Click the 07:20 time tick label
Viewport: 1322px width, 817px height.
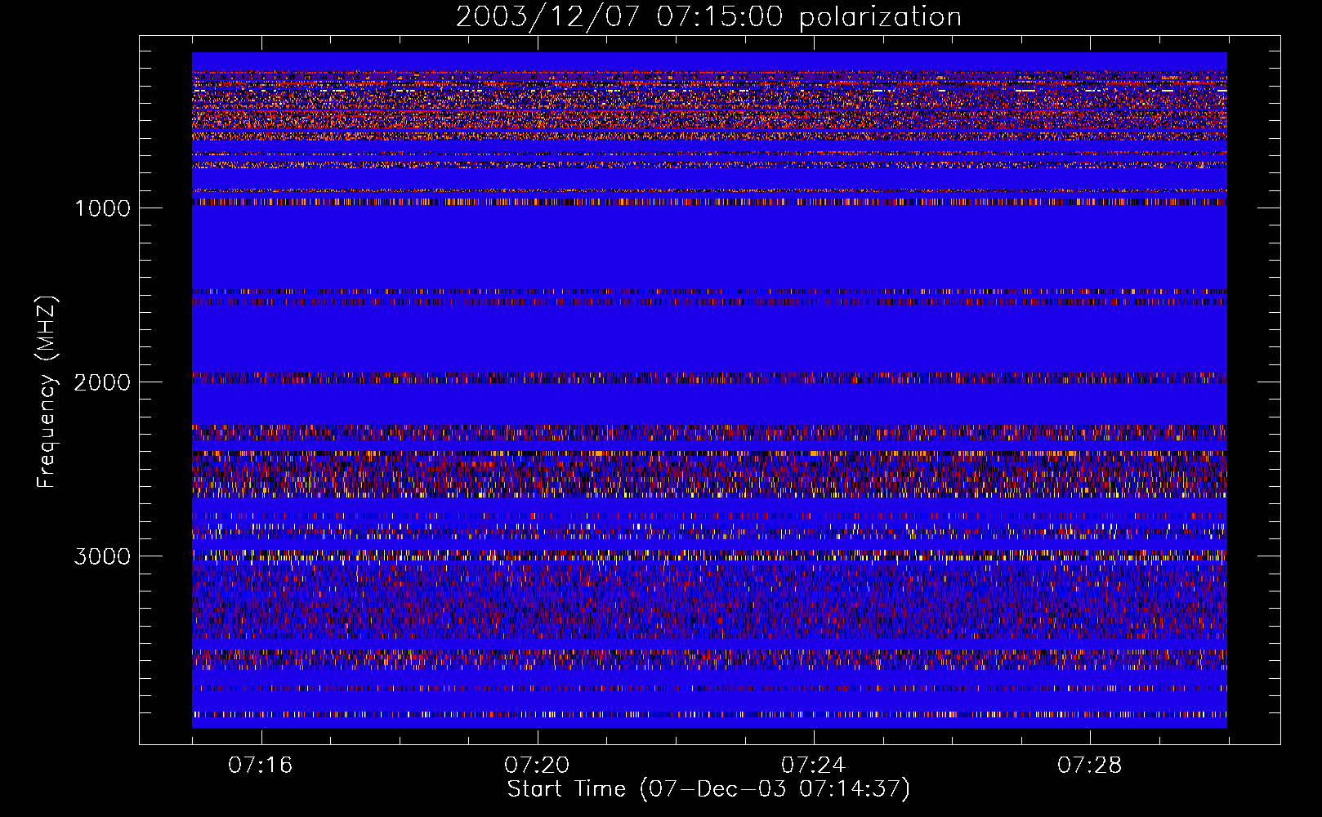pyautogui.click(x=537, y=766)
